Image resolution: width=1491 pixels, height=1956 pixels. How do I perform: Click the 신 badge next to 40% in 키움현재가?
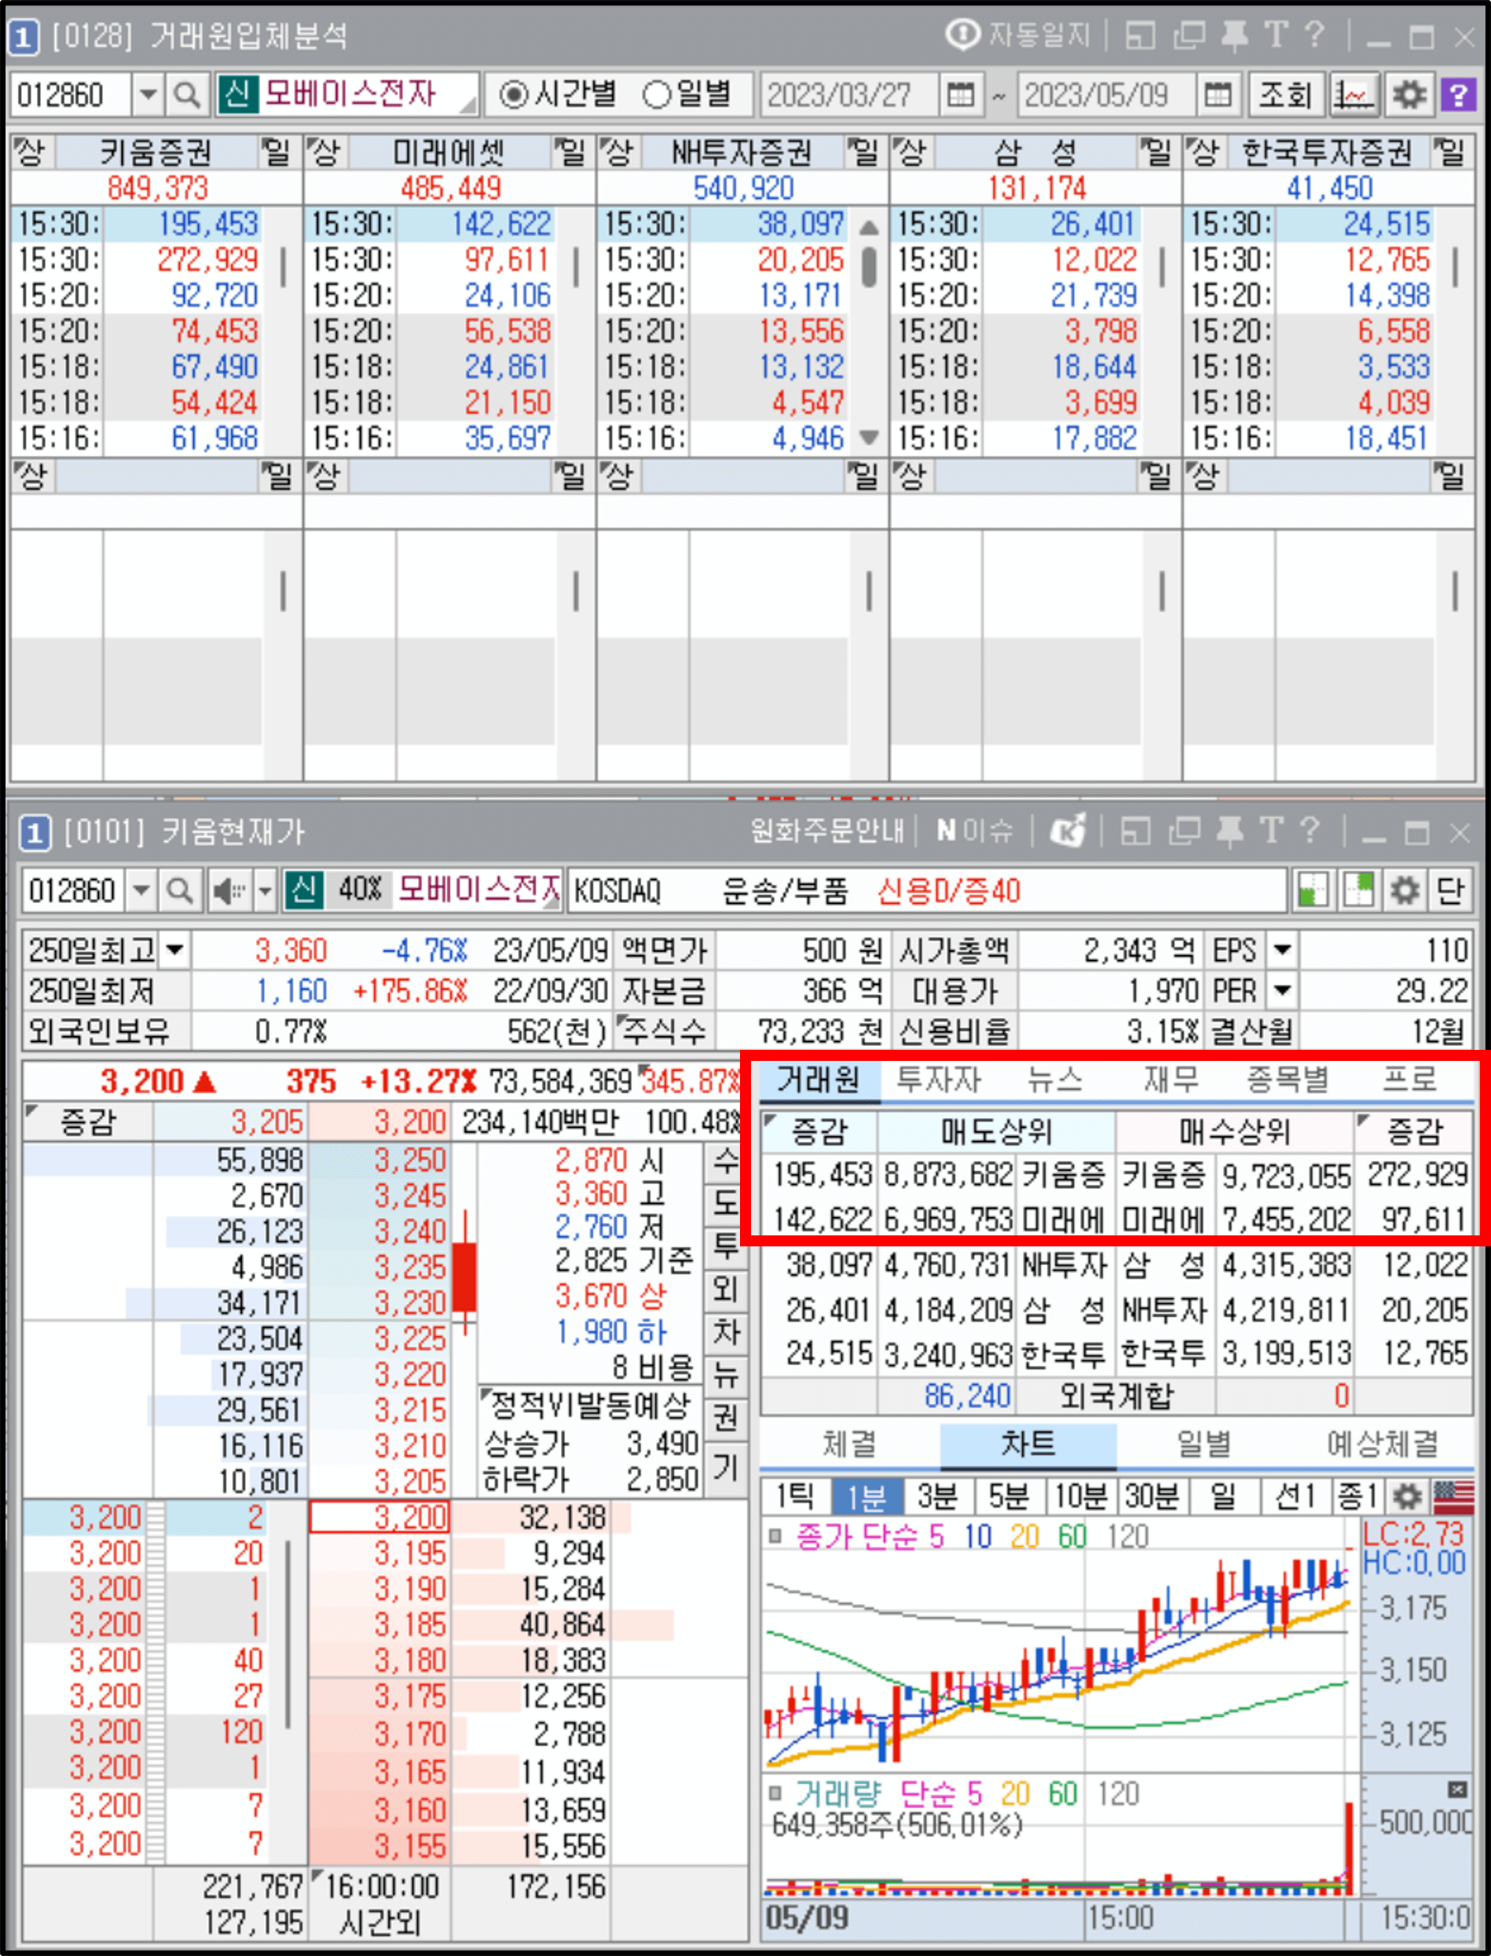point(303,890)
